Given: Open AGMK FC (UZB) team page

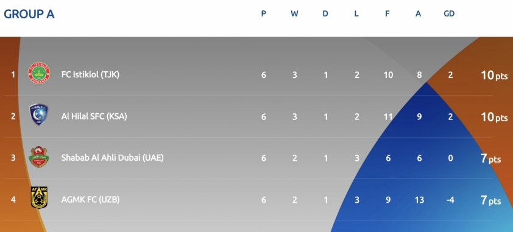Looking at the screenshot, I should [x=90, y=199].
